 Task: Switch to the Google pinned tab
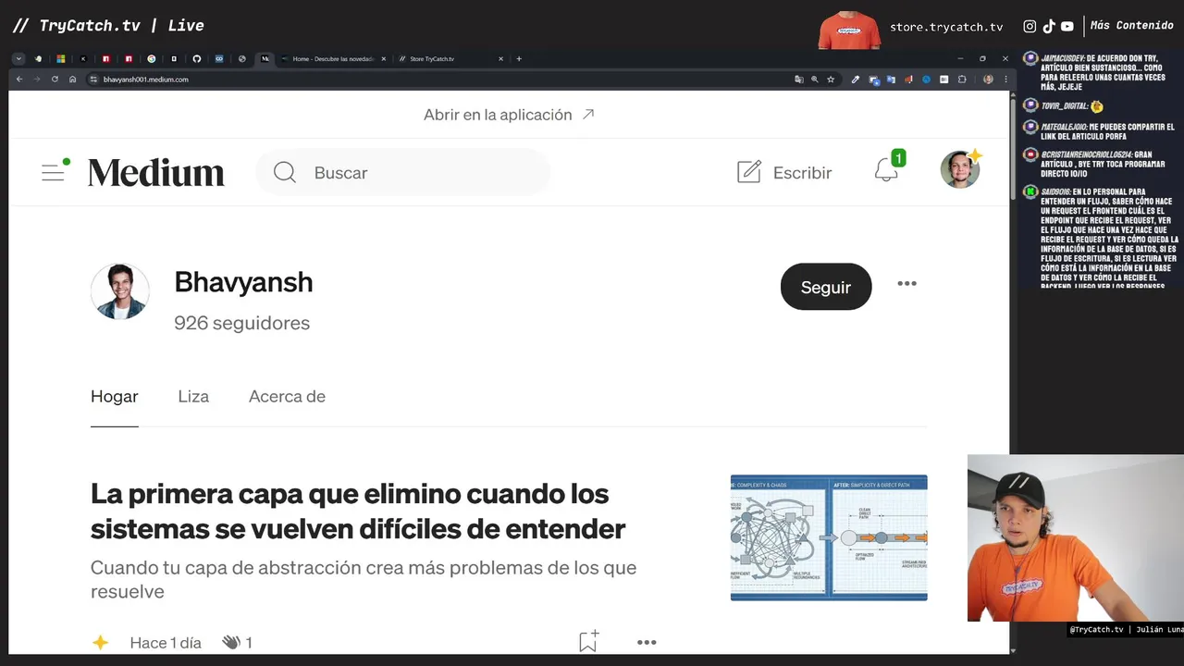(x=152, y=58)
